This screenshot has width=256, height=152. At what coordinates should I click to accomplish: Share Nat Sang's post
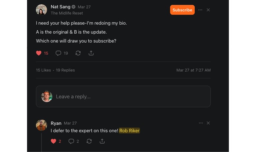click(x=91, y=53)
